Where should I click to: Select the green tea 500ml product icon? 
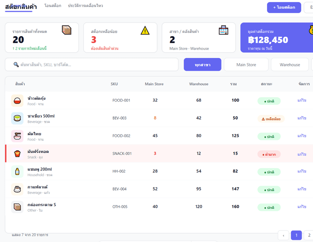click(17, 118)
